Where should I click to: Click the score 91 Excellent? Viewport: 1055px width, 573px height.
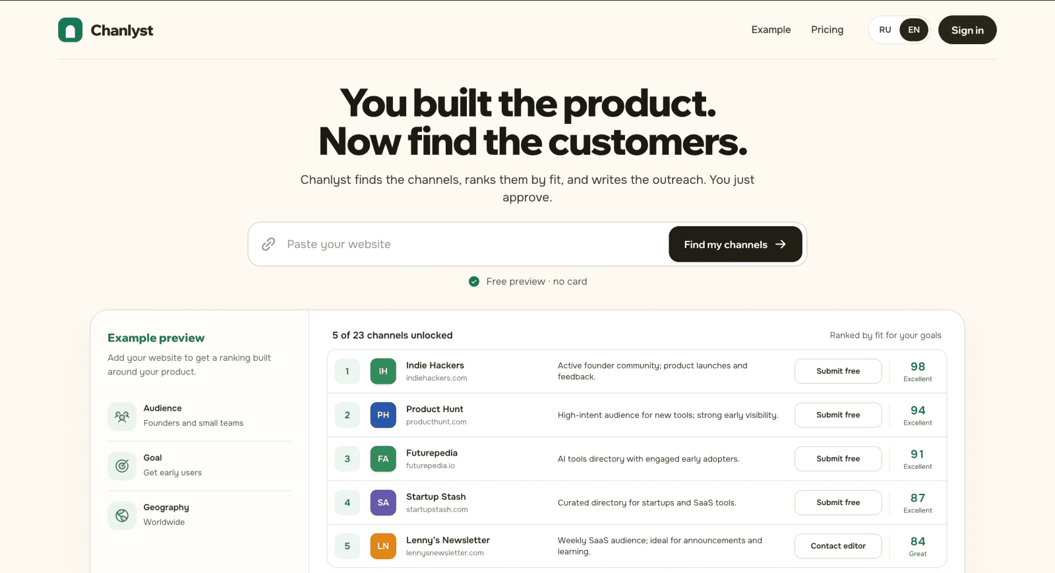[x=918, y=459]
